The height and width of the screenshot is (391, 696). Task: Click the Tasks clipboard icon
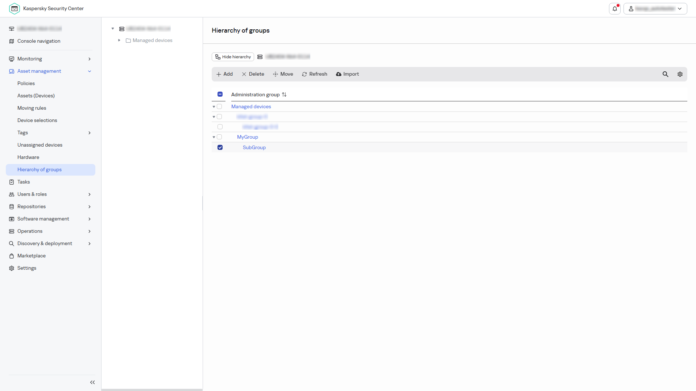12,182
